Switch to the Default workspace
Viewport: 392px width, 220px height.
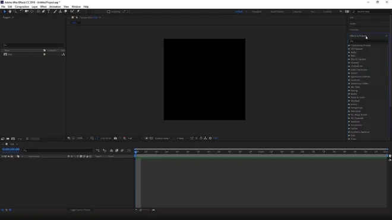(x=239, y=12)
